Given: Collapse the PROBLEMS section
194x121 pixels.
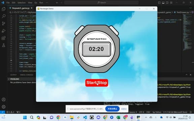Looking at the screenshot, I should 9,79.
